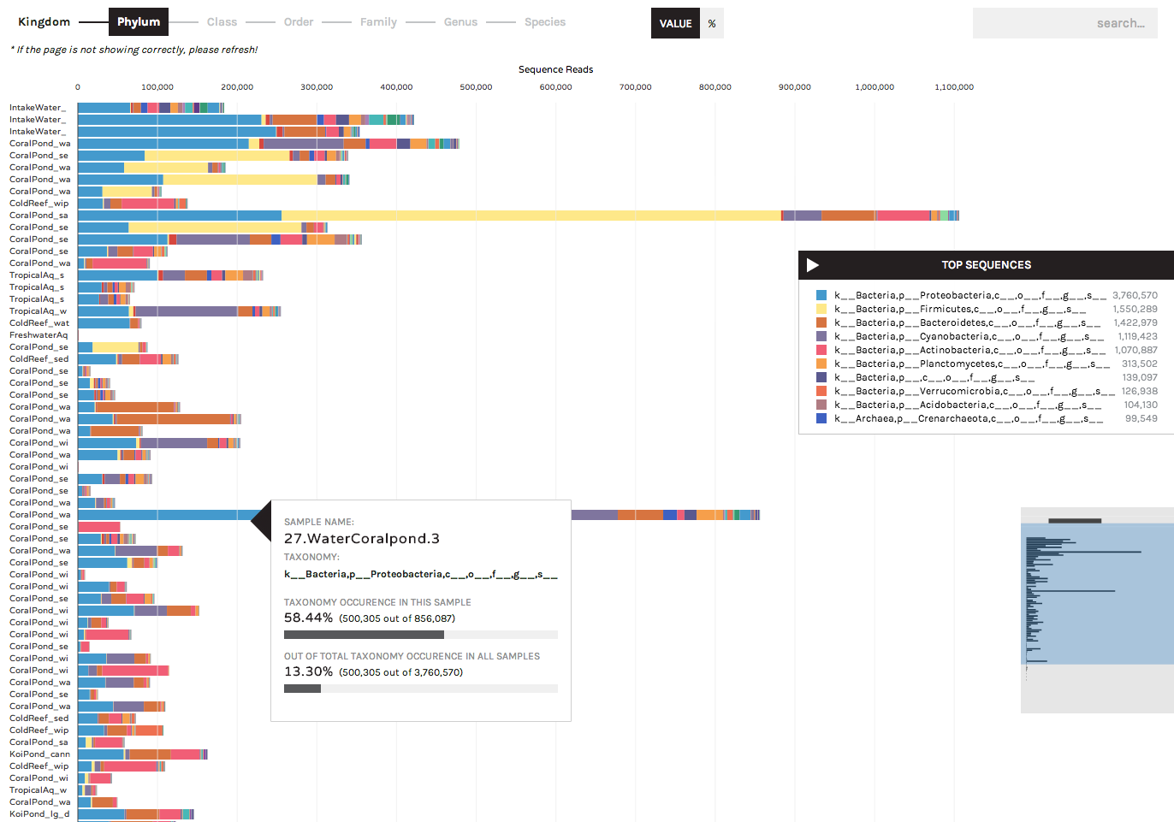Click the Bacteroidetes orange legend square
Viewport: 1174px width, 822px height.
tap(823, 322)
